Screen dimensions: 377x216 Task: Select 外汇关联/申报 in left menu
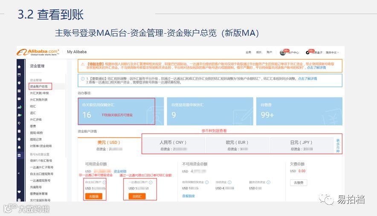pos(39,93)
